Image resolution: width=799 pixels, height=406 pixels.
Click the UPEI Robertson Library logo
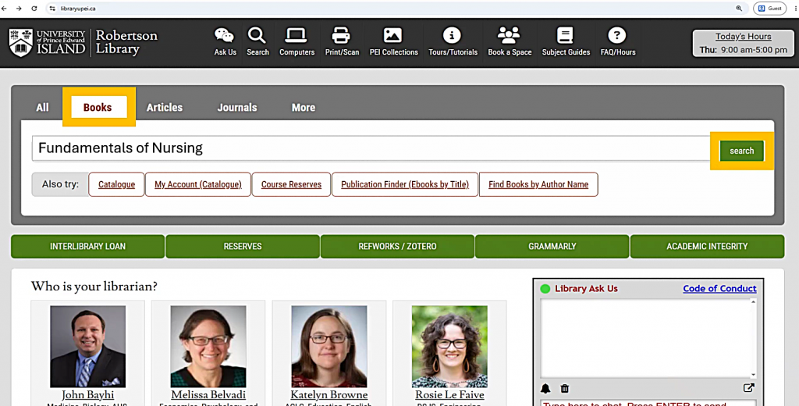click(x=83, y=42)
